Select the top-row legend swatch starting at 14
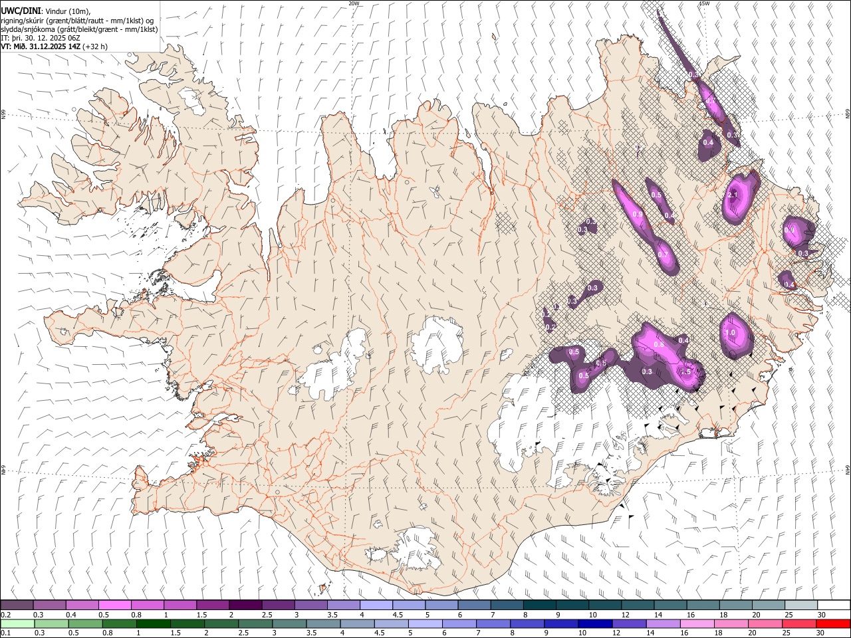This screenshot has height=638, width=851. pyautogui.click(x=671, y=605)
